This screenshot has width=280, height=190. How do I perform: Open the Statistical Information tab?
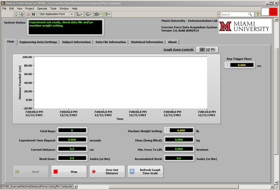tap(147, 42)
